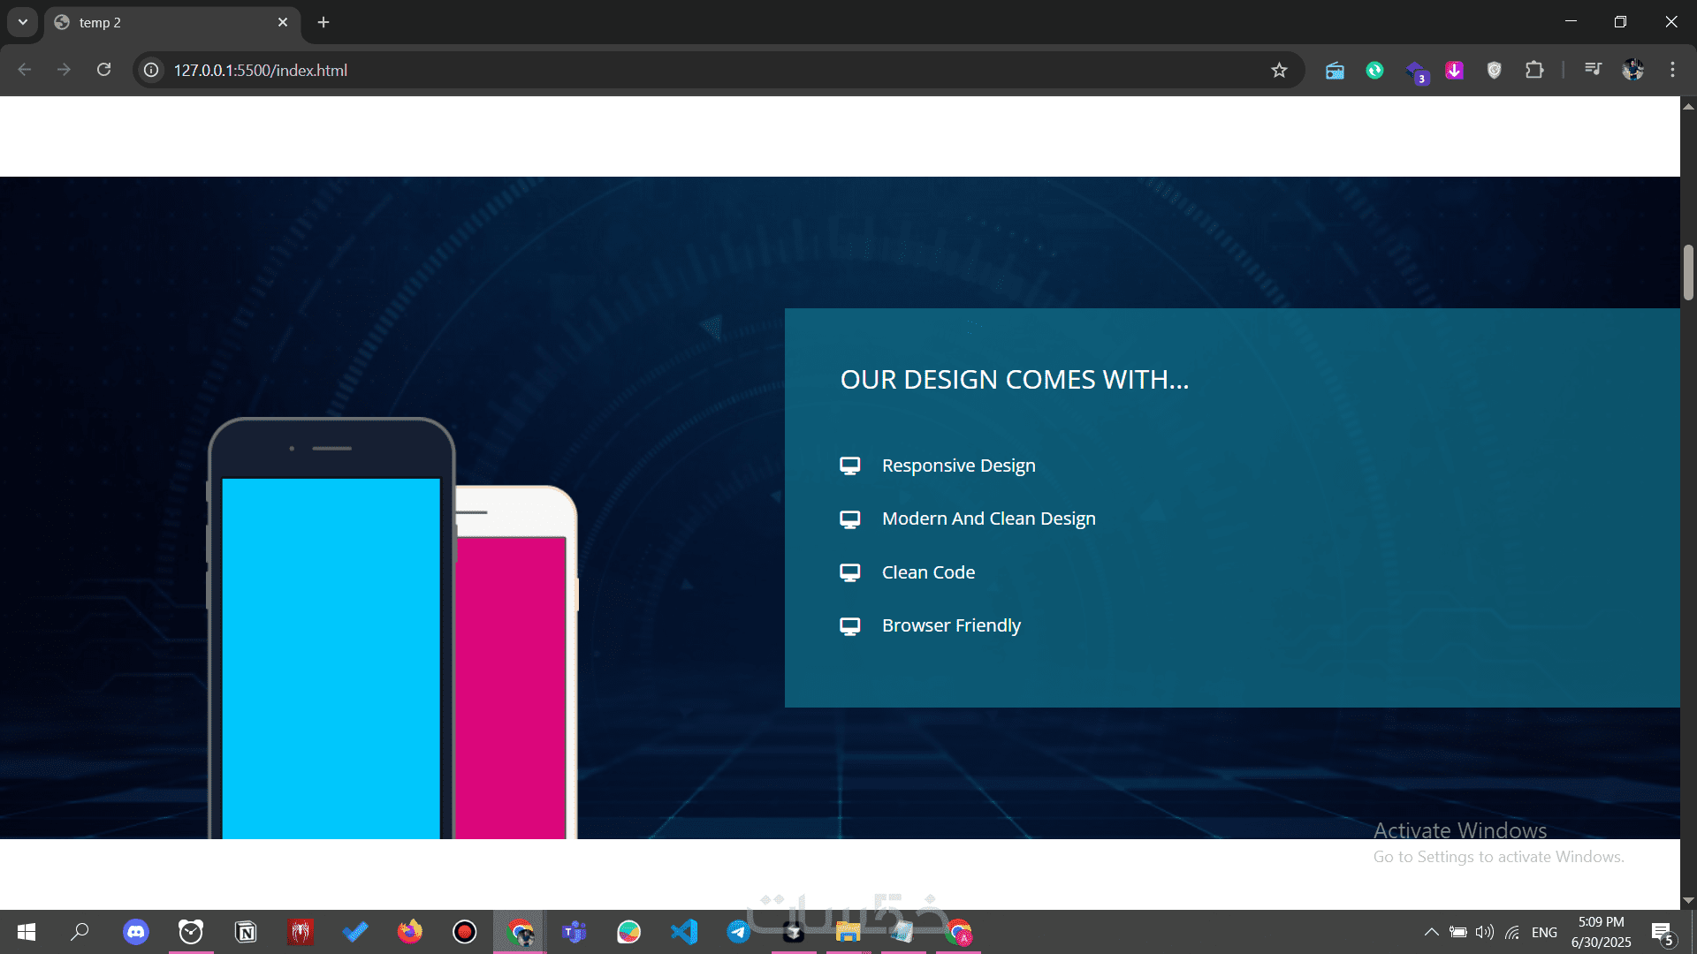Show hidden system tray icons
This screenshot has height=954, width=1697.
[x=1431, y=932]
